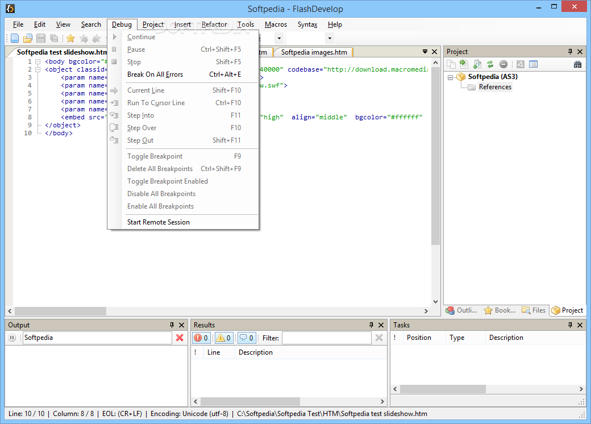Toggle the warnings filter button in Results
Image resolution: width=591 pixels, height=424 pixels.
point(224,338)
